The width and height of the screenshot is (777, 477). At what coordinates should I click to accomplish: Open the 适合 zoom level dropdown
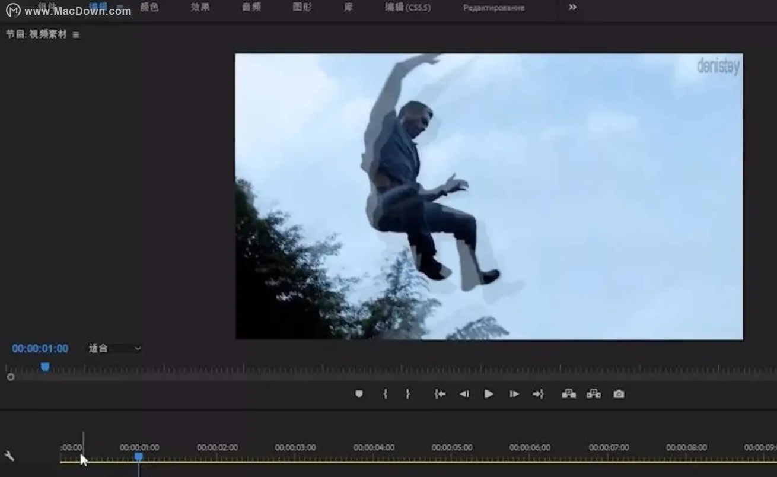(115, 348)
